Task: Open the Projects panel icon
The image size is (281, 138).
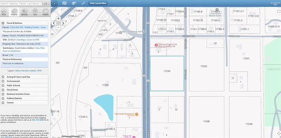Action: coord(45,12)
